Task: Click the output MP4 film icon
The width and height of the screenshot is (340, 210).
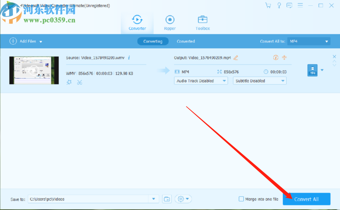Action: point(177,72)
